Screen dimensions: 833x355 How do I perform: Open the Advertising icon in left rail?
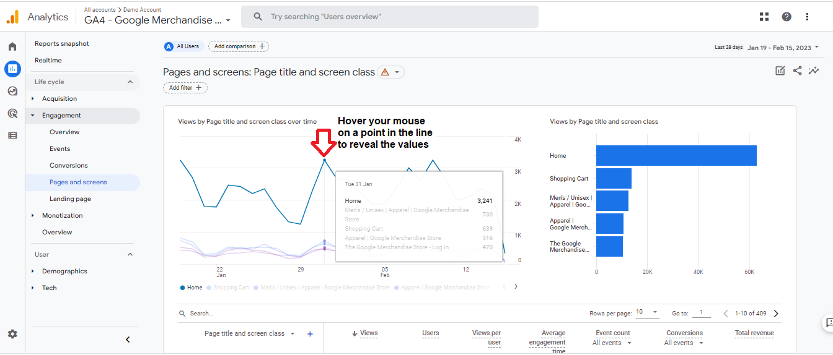pyautogui.click(x=12, y=113)
